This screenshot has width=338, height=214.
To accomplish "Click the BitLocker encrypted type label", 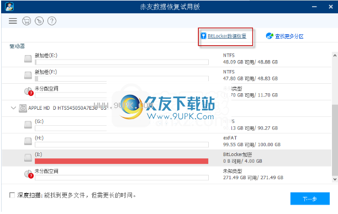I will (x=237, y=154).
